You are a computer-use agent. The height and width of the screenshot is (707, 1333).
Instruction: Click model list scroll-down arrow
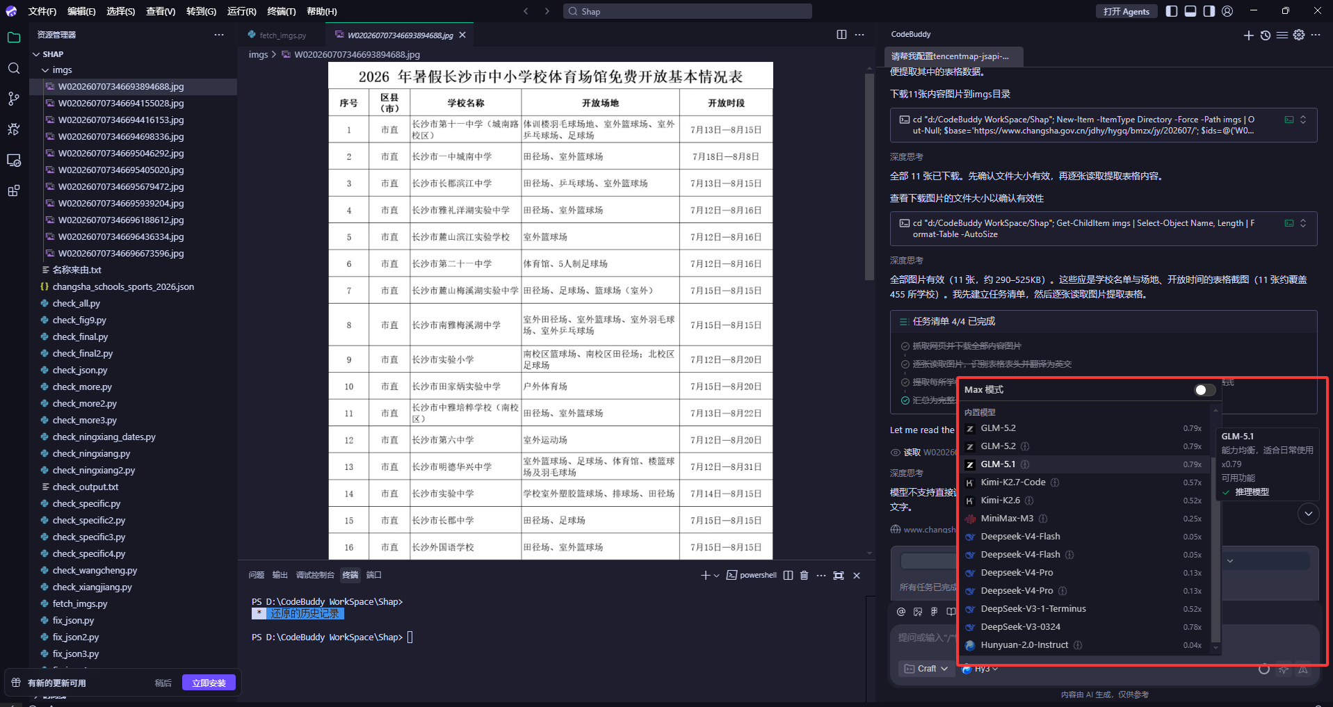[1215, 648]
